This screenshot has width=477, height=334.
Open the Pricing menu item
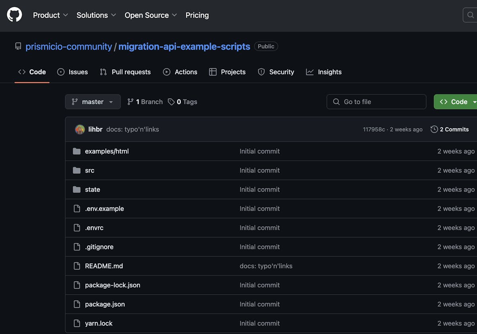(x=197, y=15)
